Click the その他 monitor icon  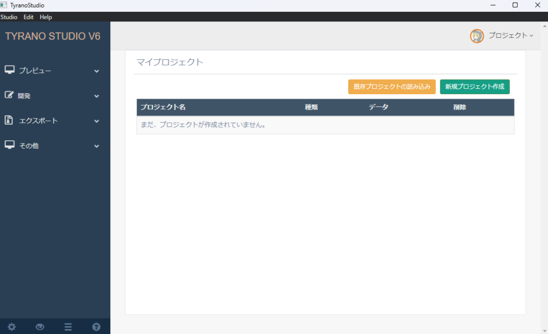point(10,145)
